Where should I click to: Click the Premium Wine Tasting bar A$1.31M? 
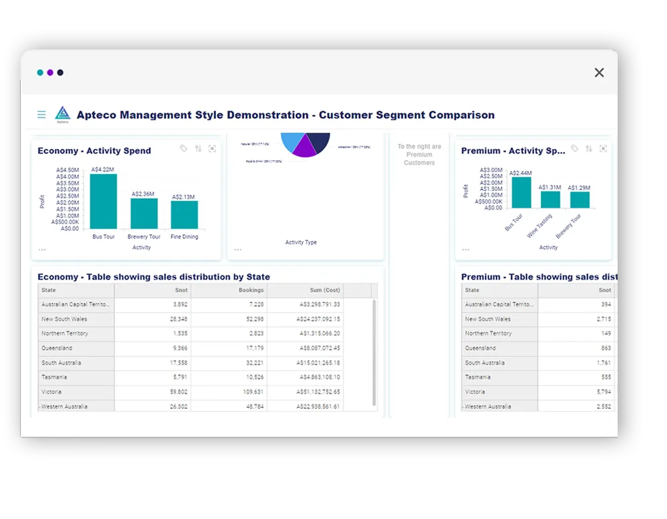550,199
